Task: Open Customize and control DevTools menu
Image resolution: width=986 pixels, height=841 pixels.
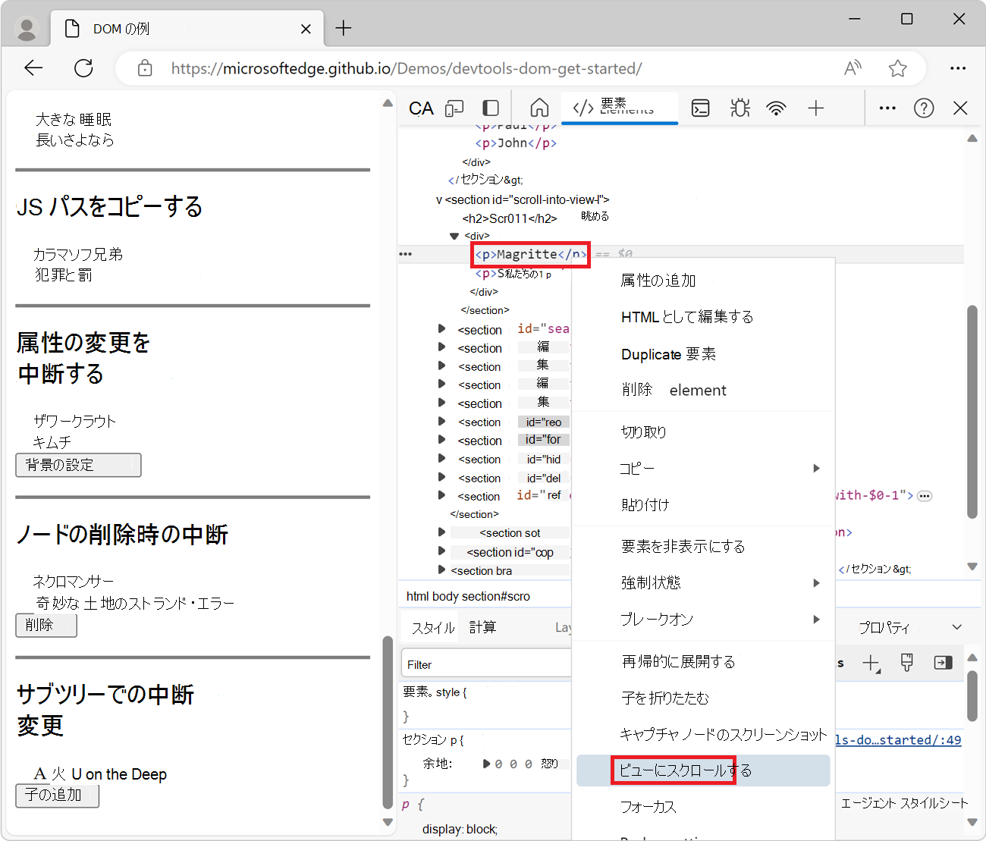Action: [887, 108]
